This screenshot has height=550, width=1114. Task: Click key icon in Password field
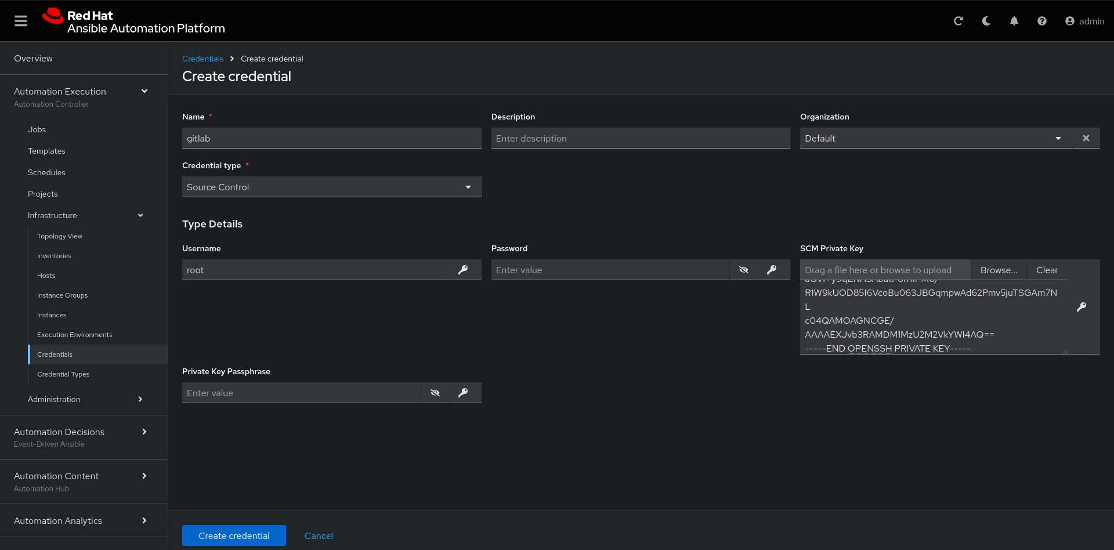772,270
